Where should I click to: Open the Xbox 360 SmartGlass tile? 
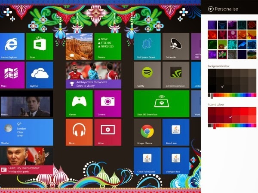click(x=162, y=103)
